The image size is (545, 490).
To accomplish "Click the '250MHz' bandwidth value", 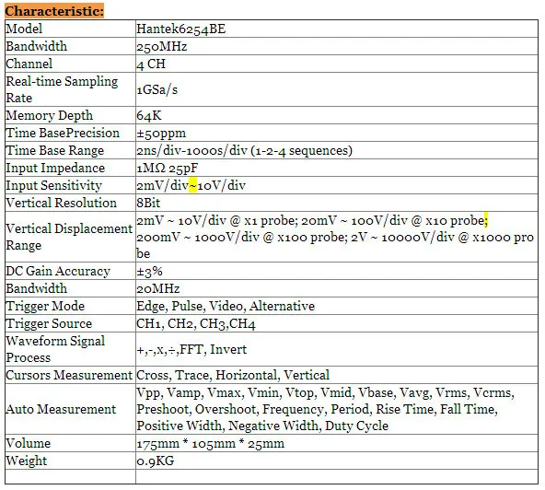I will tap(162, 46).
